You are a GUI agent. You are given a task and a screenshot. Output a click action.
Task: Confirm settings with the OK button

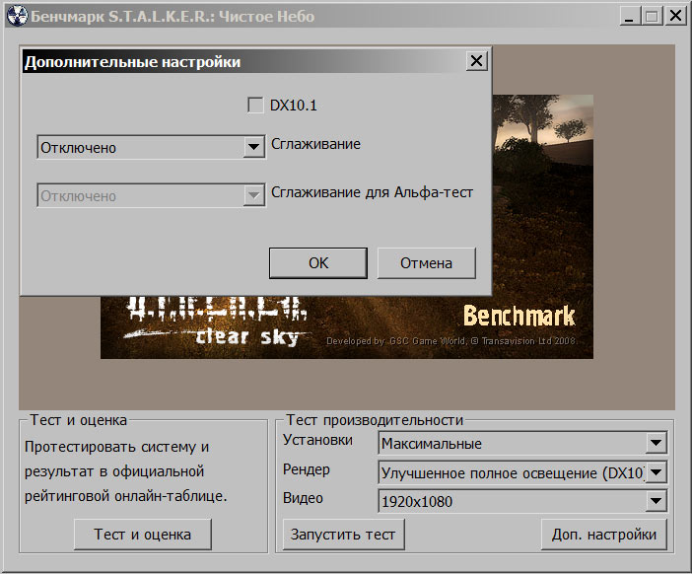[x=318, y=263]
